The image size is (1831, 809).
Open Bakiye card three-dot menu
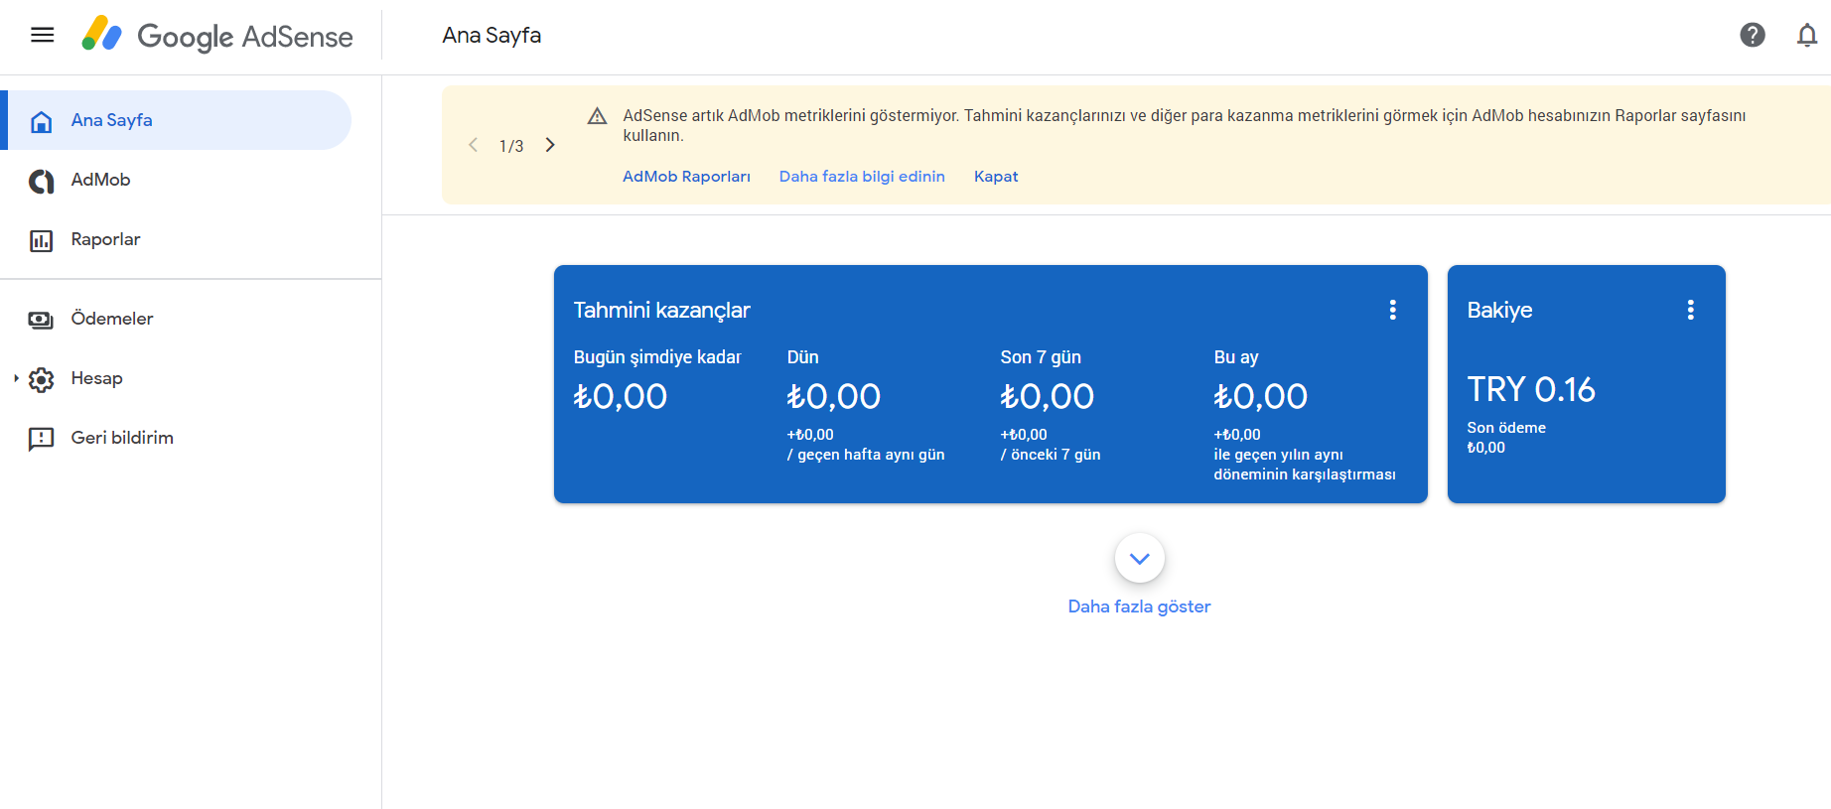click(x=1691, y=310)
